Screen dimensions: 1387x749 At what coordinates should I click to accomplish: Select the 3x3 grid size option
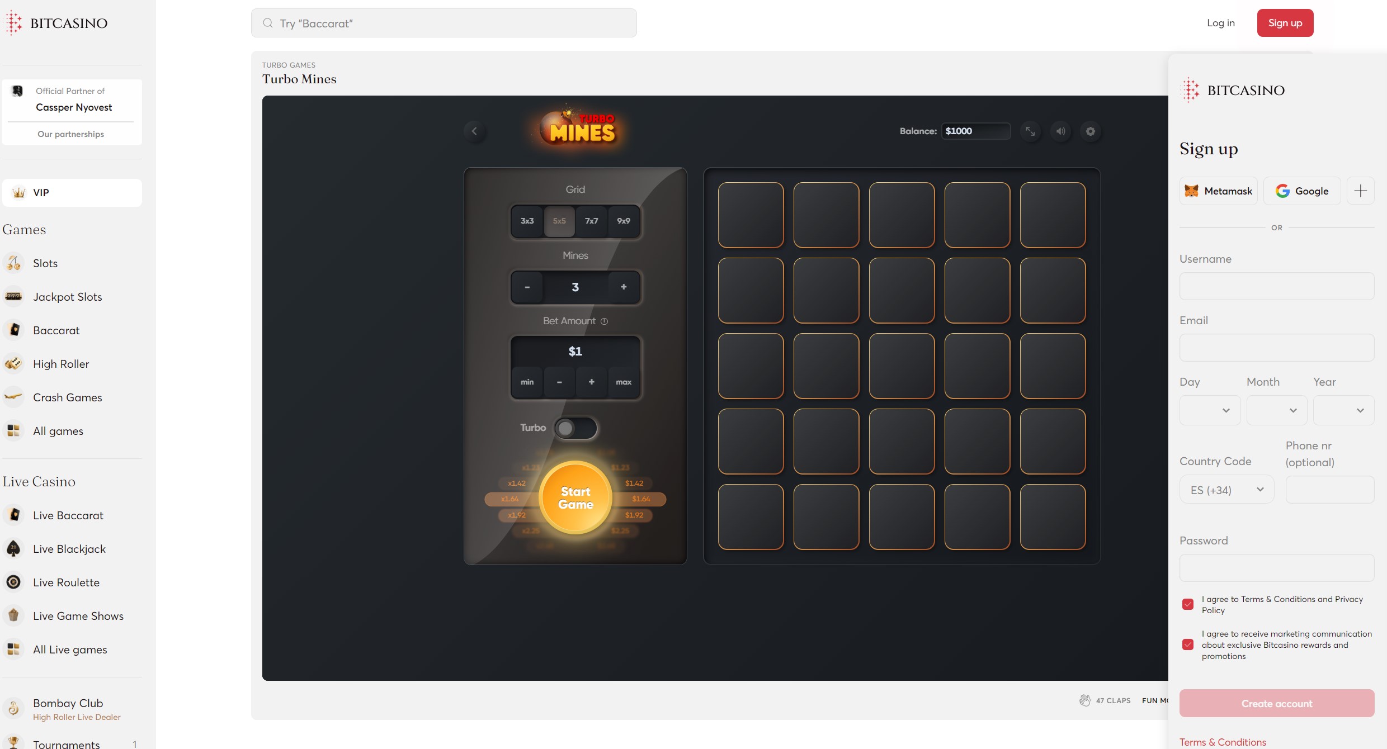coord(527,221)
